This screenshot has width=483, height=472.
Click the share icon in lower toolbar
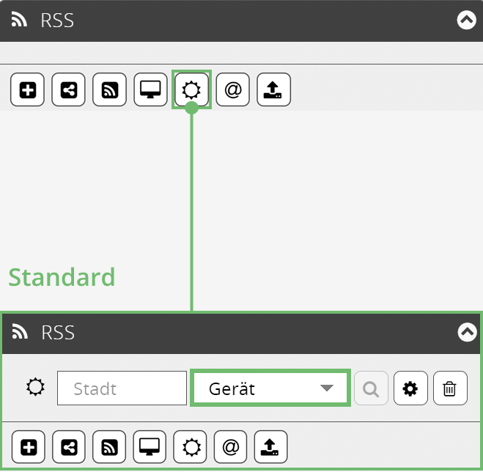(x=69, y=446)
